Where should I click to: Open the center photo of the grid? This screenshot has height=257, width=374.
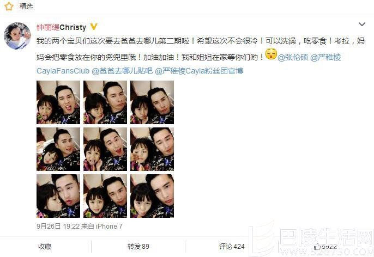[x=105, y=149]
